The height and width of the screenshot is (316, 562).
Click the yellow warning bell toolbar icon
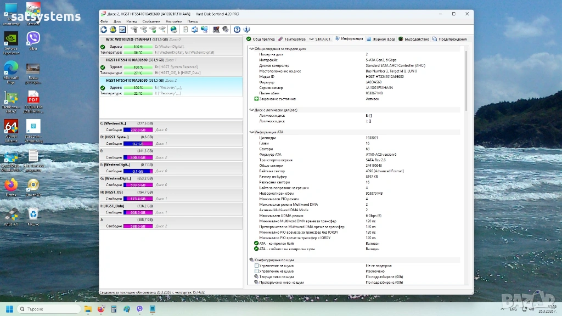pos(113,29)
